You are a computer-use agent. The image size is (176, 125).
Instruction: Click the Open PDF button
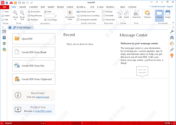click(x=34, y=39)
